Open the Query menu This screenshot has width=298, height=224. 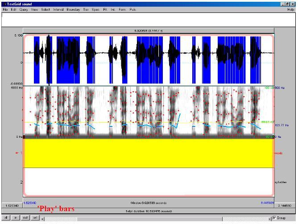(x=24, y=9)
